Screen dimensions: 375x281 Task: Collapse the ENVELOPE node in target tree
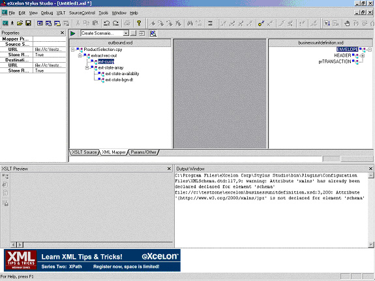click(370, 50)
